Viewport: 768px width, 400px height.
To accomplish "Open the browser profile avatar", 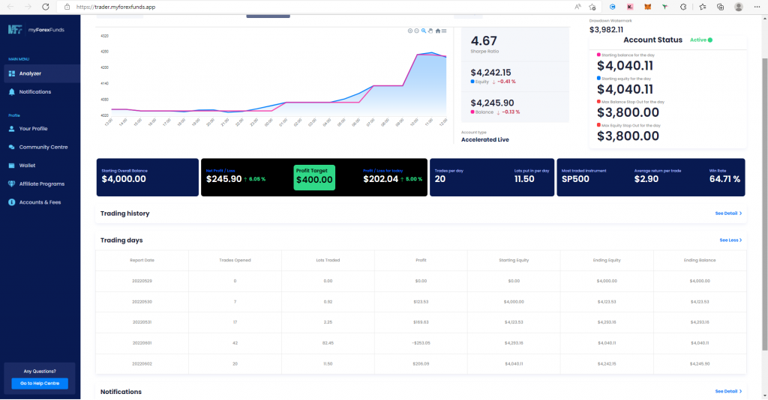I will coord(739,6).
